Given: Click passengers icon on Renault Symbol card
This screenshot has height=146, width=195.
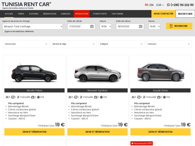Looking at the screenshot, I should pyautogui.click(x=70, y=97).
